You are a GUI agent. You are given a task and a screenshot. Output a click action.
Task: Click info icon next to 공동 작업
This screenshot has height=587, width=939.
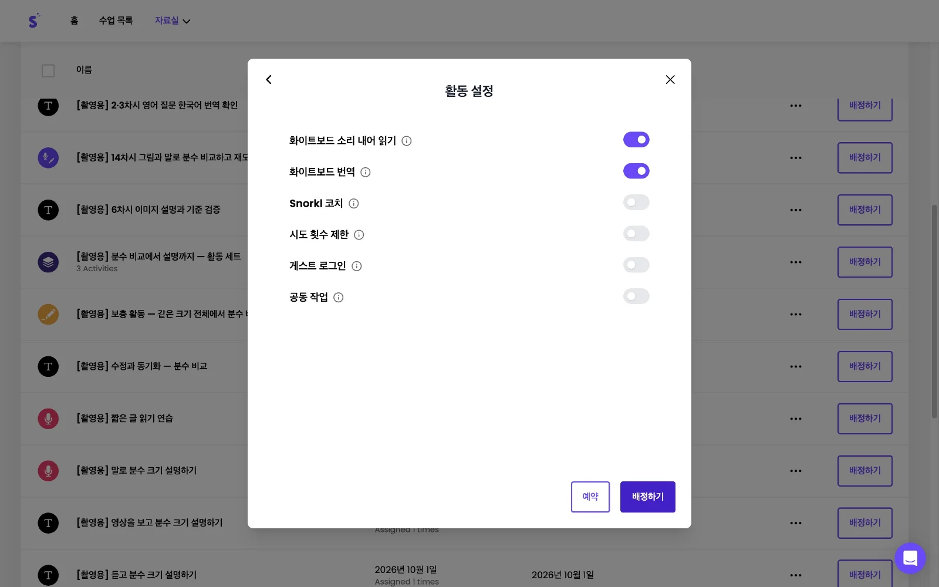pos(338,298)
